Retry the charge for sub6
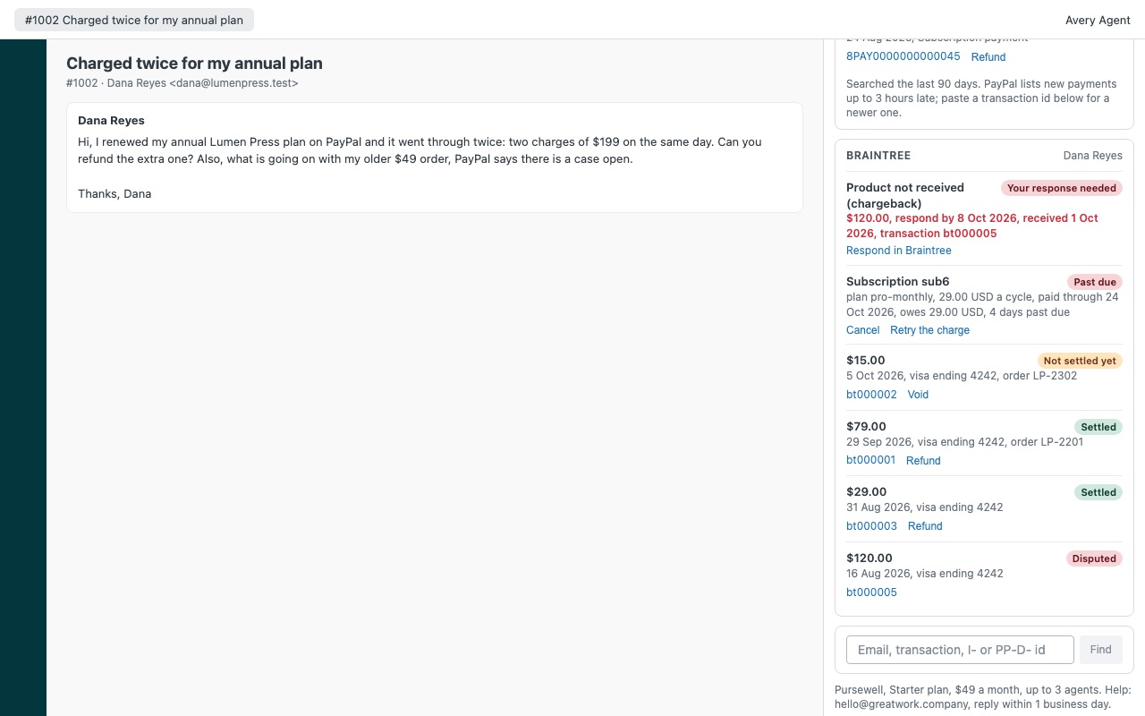Screen dimensions: 1145x716 point(929,330)
